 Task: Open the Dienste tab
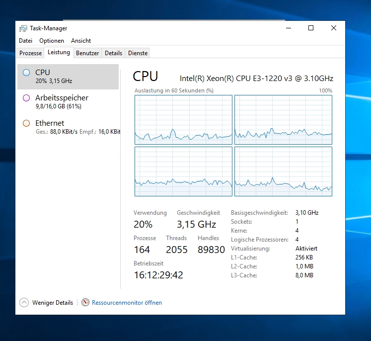138,53
